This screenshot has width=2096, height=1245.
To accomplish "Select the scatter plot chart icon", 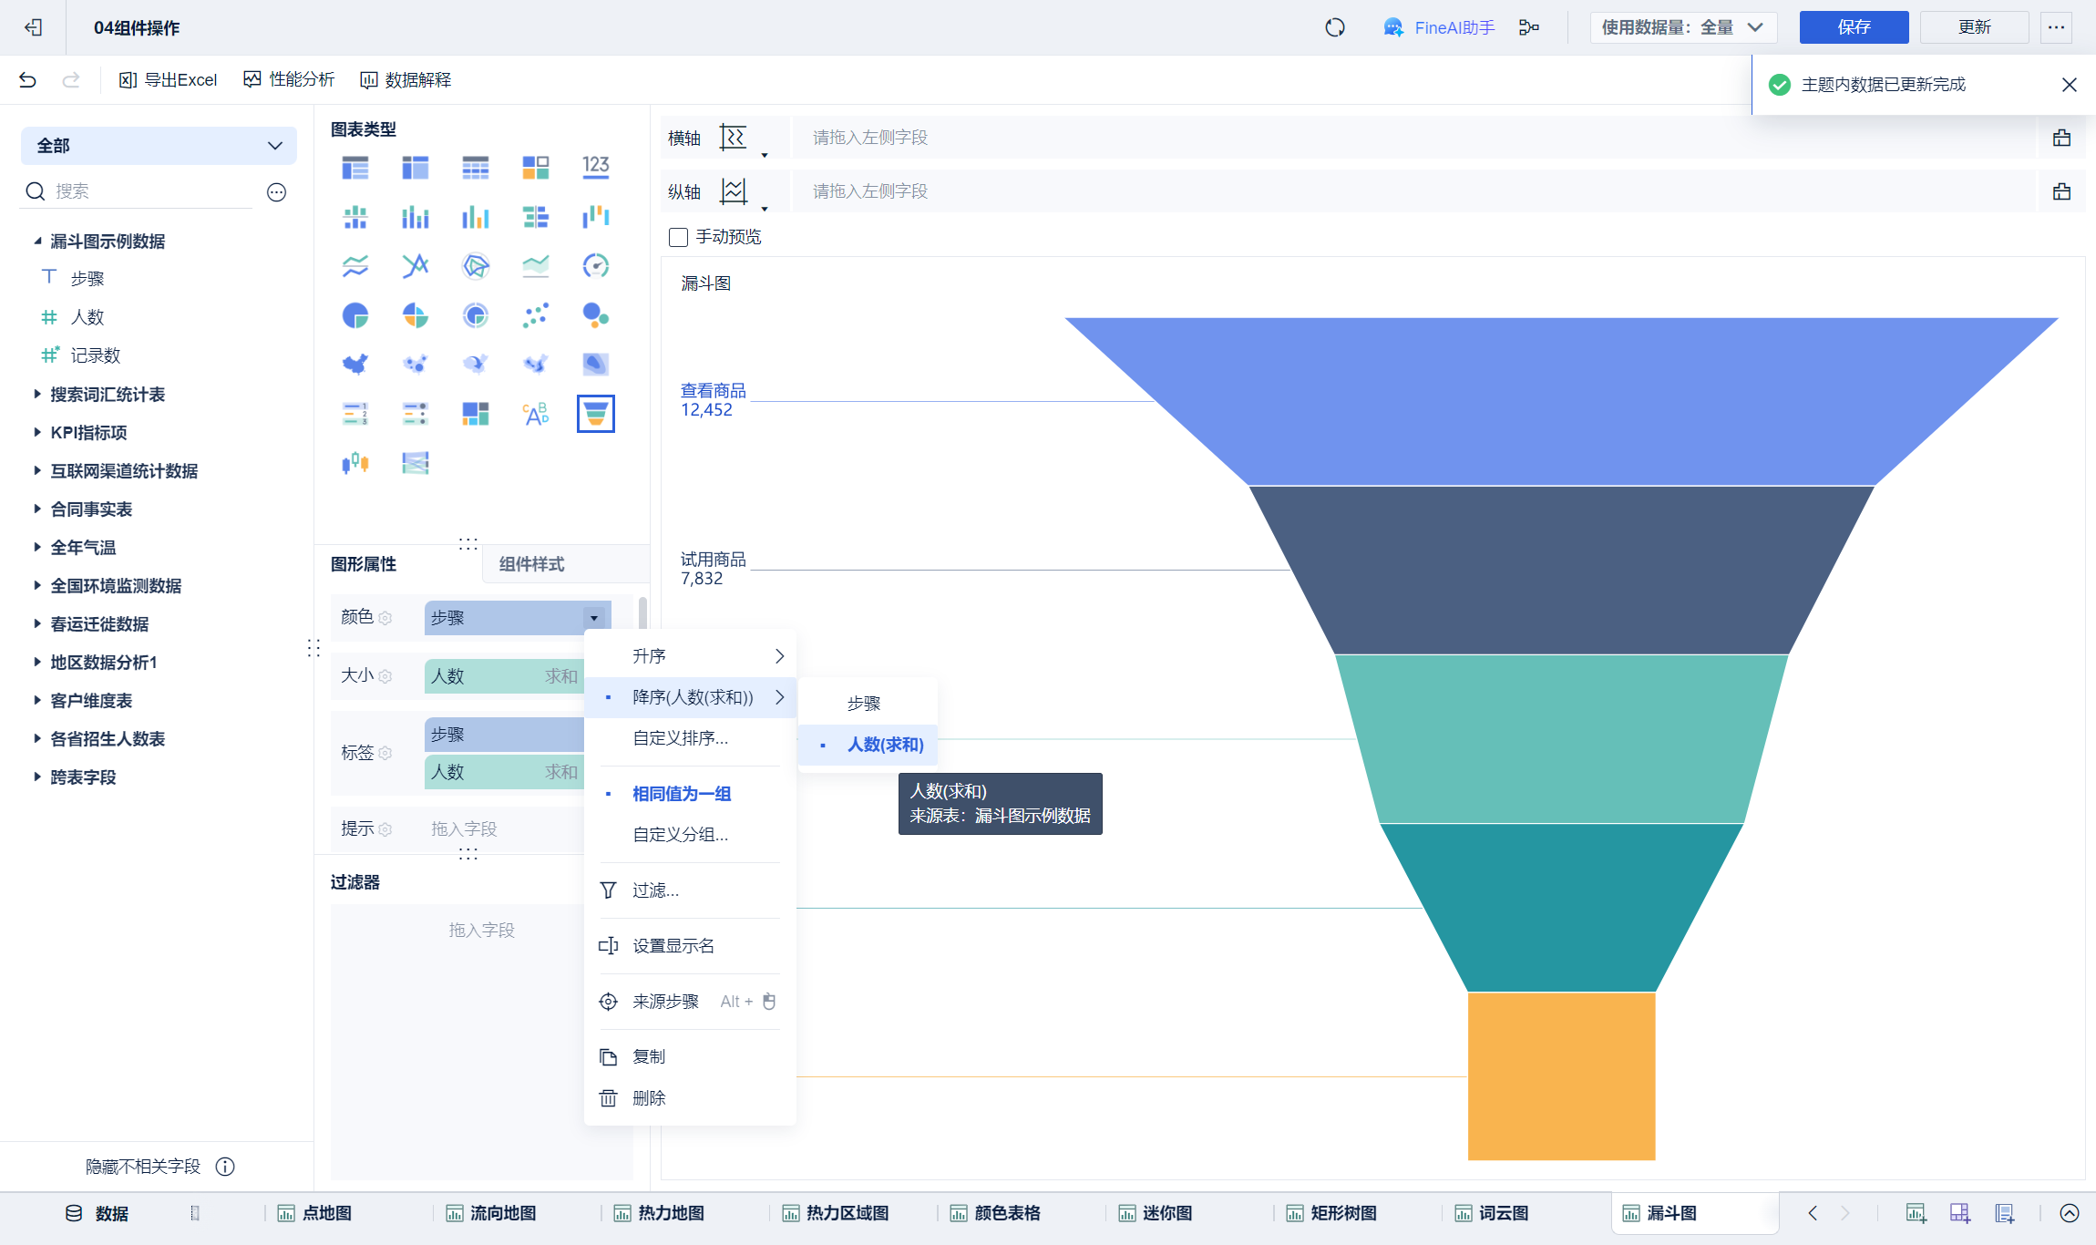I will pos(535,315).
